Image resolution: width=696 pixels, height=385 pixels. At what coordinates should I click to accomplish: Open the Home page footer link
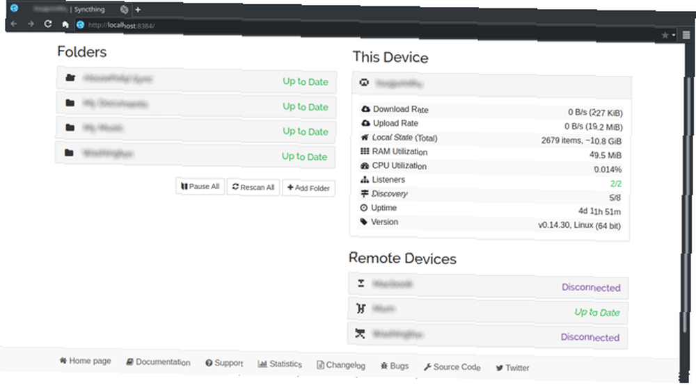[85, 361]
